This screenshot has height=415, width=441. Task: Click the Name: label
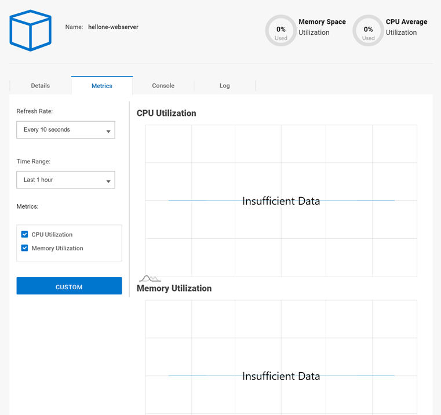(x=74, y=27)
